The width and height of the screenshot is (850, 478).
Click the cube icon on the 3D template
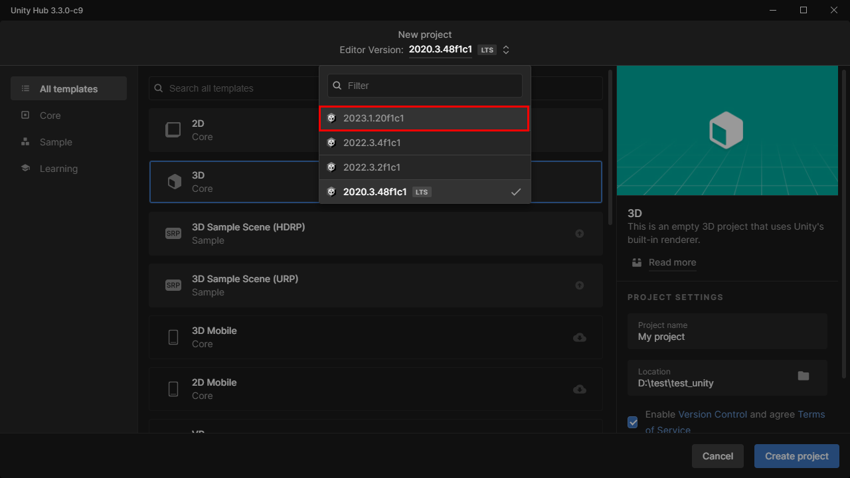pos(173,181)
